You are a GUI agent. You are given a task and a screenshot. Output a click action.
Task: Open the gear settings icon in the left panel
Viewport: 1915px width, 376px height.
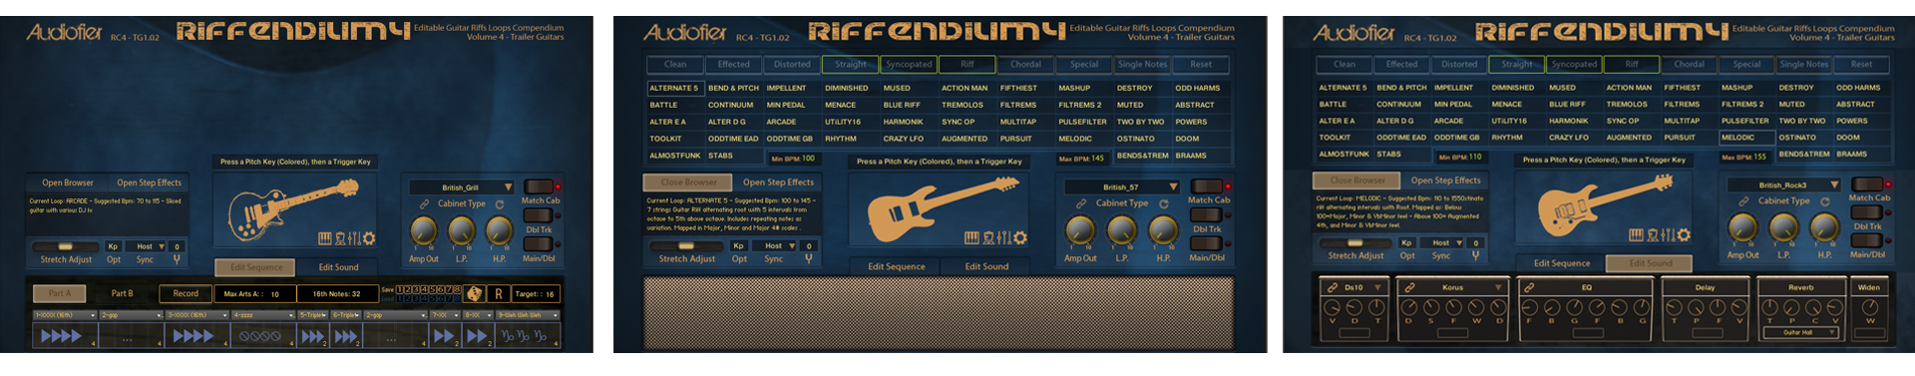(x=369, y=238)
